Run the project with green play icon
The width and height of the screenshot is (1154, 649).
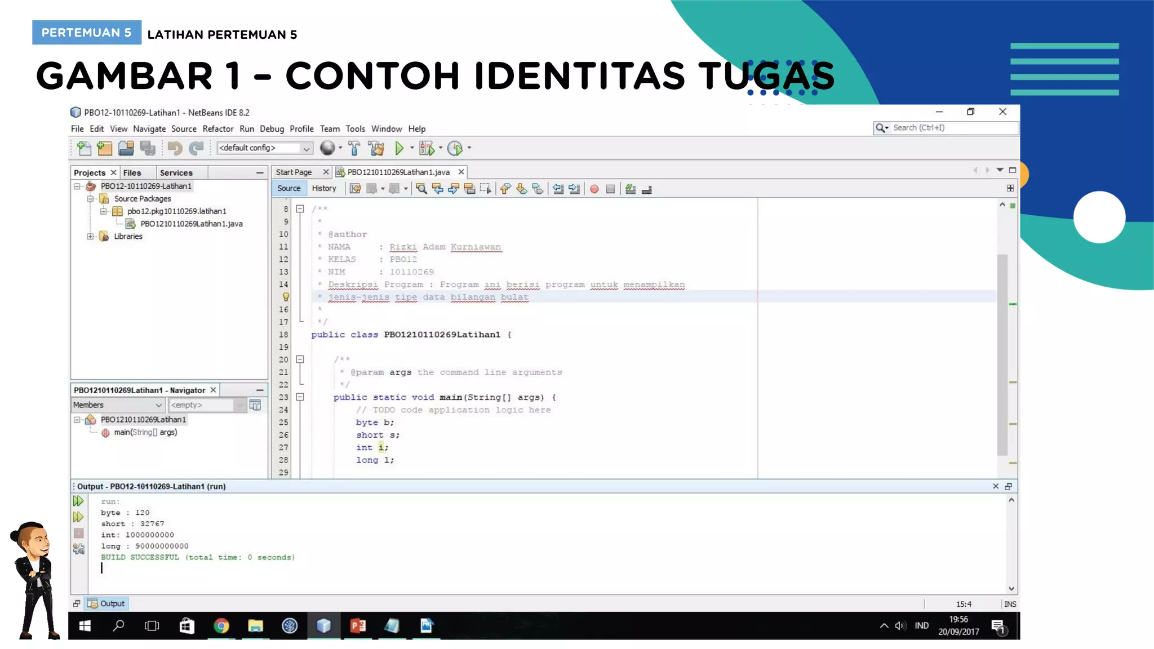[x=399, y=148]
